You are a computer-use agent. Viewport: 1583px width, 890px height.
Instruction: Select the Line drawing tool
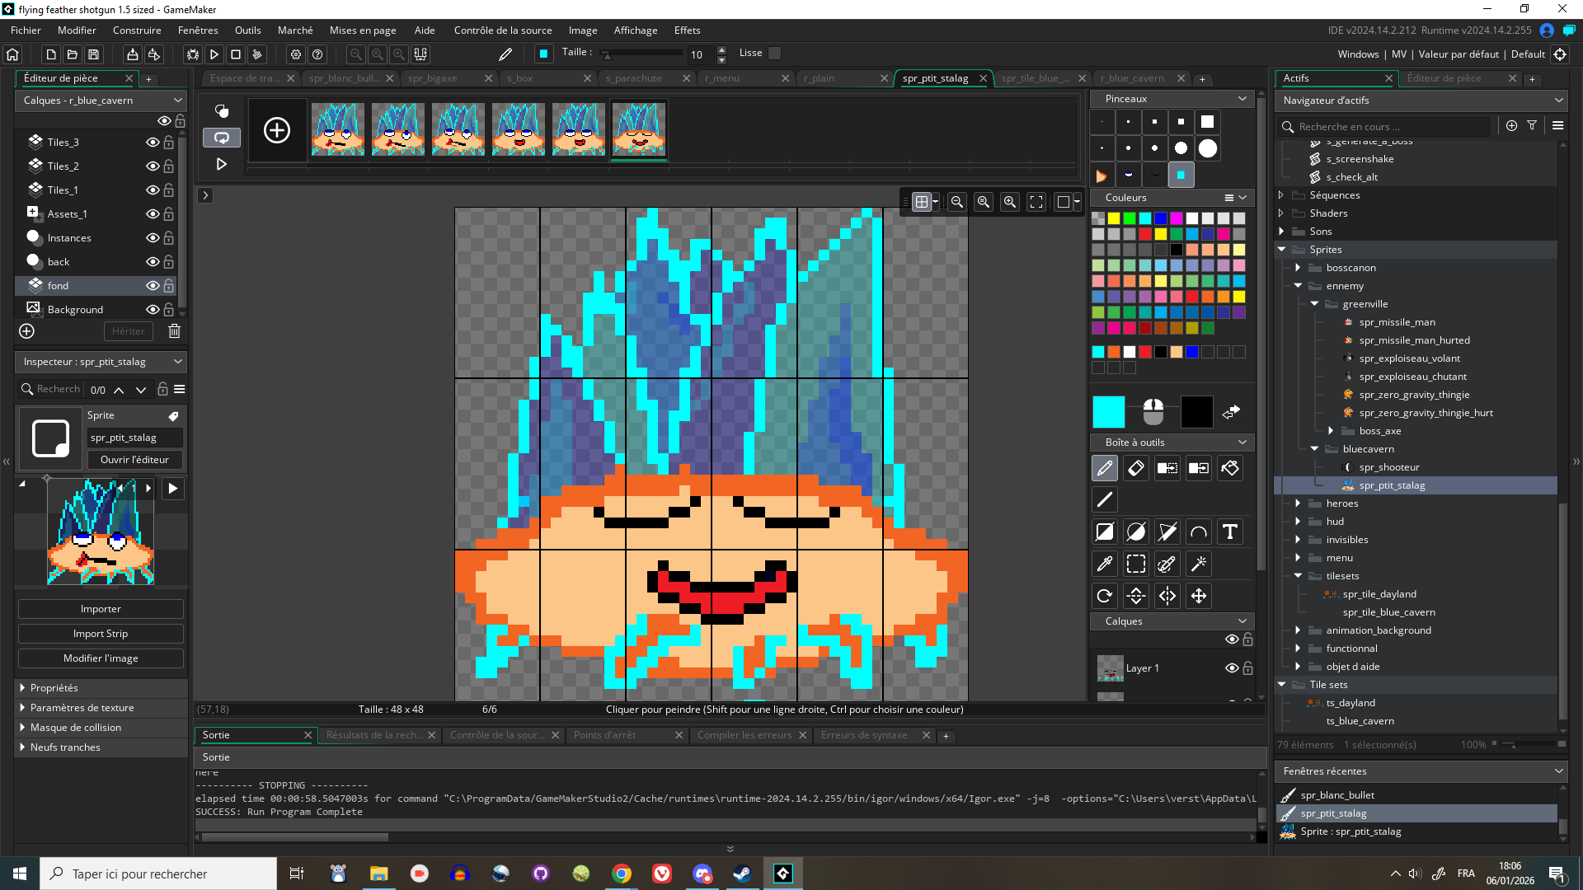[x=1104, y=500]
